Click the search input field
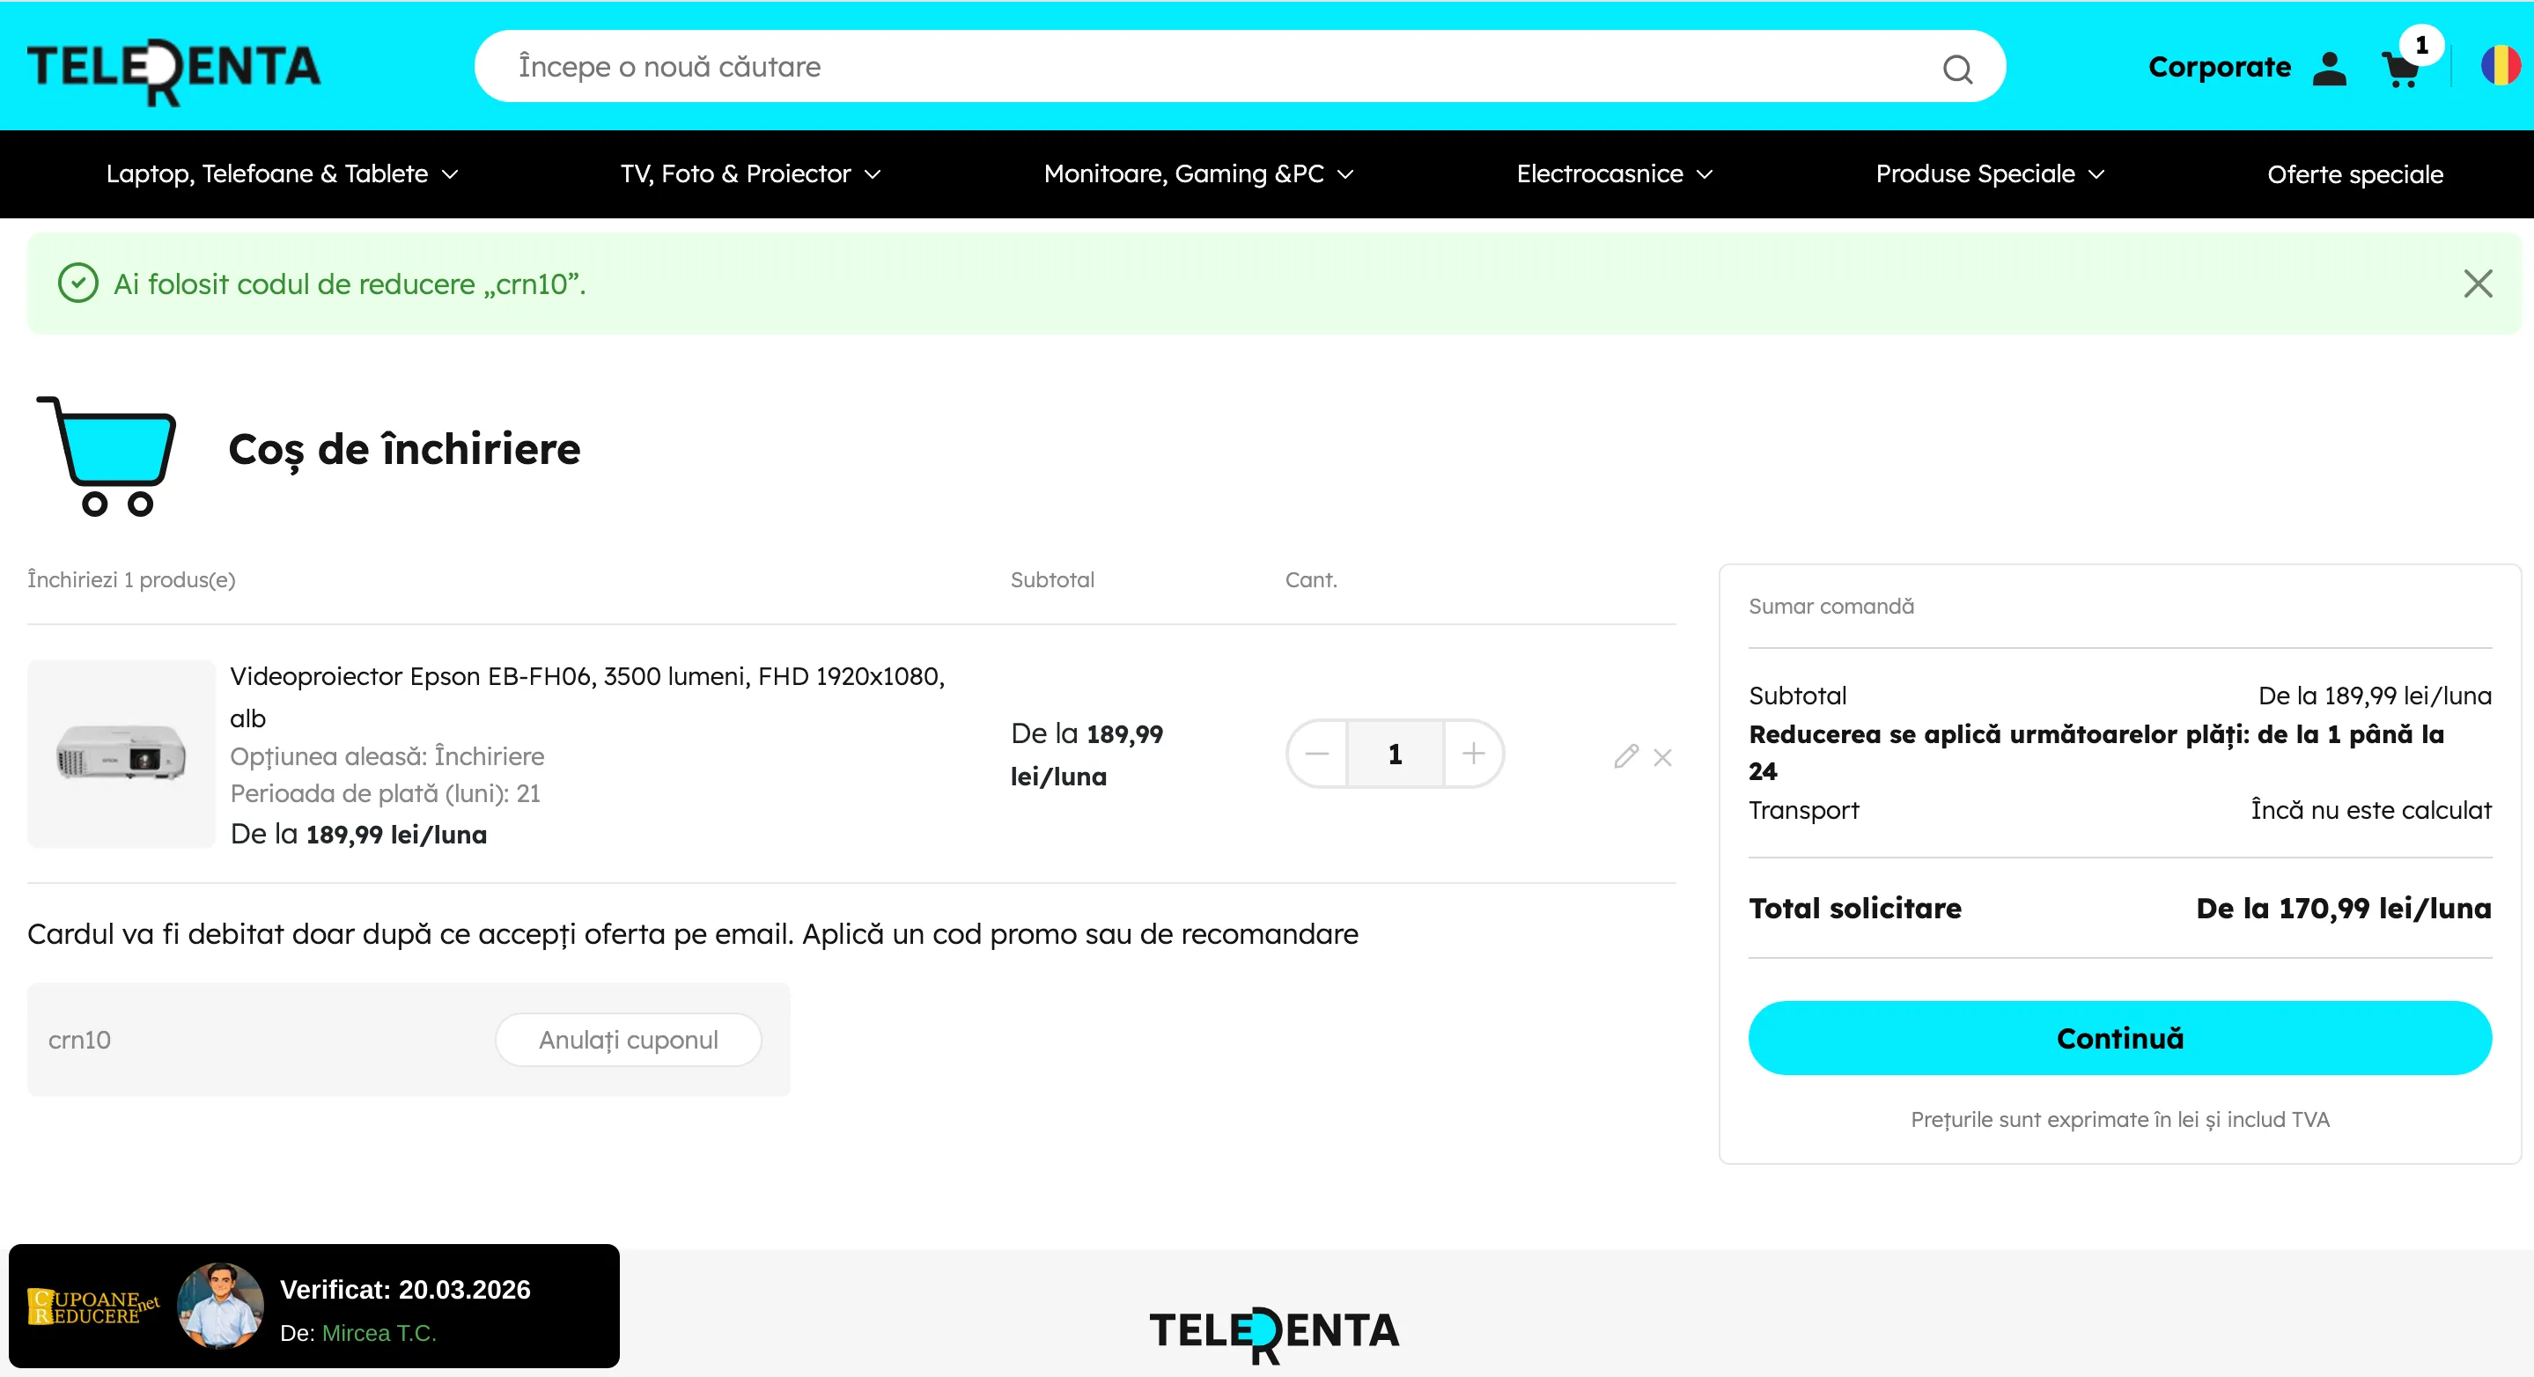2534x1377 pixels. (1181, 67)
